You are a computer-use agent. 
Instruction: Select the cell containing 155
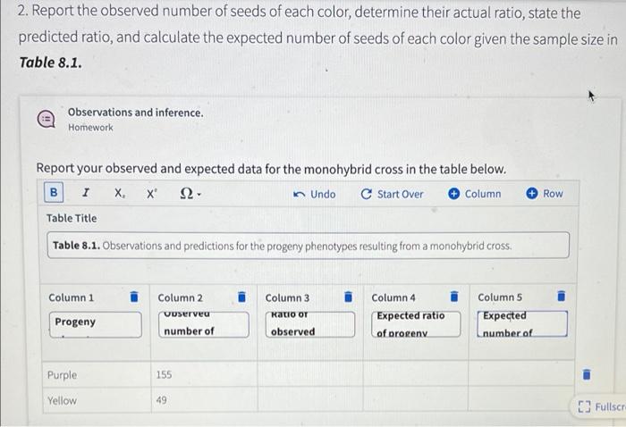tap(205, 375)
